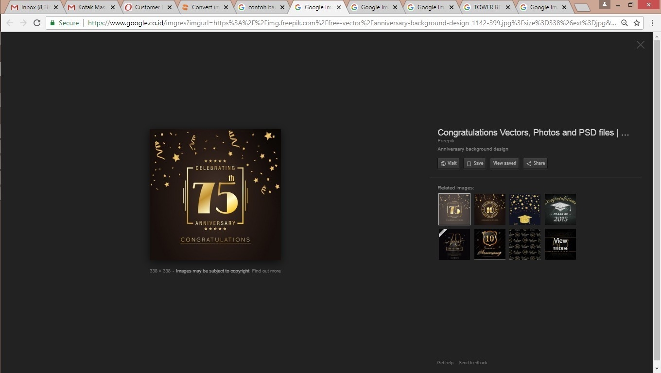Click the zoom magnifier icon in the address bar
The width and height of the screenshot is (661, 373).
pos(625,23)
